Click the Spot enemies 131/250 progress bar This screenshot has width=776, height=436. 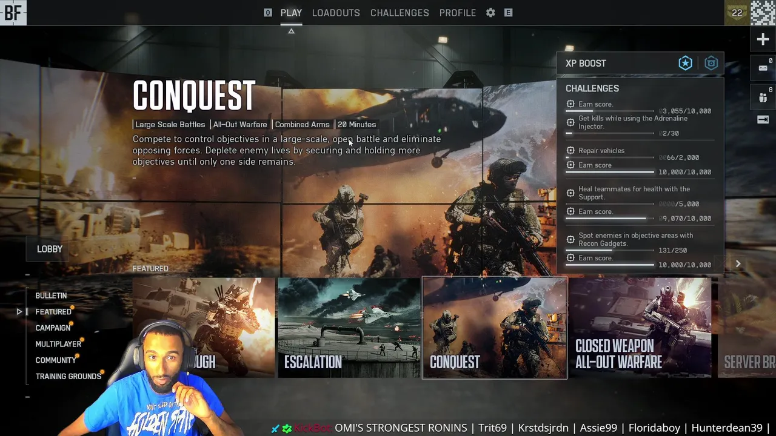[x=609, y=251]
